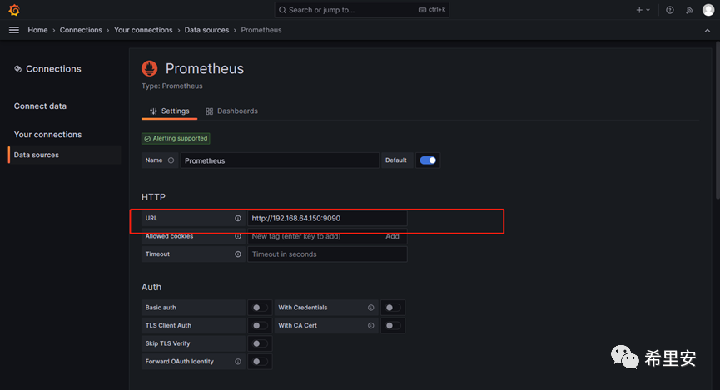Click the info icon beside URL
The width and height of the screenshot is (720, 390).
[x=238, y=219]
